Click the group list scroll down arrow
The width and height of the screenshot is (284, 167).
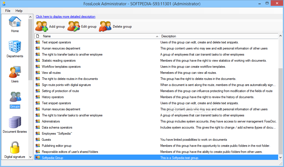click(x=280, y=157)
